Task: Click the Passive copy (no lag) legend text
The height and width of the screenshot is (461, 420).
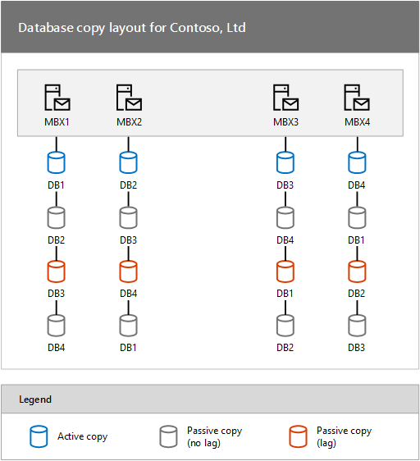Action: tap(215, 437)
